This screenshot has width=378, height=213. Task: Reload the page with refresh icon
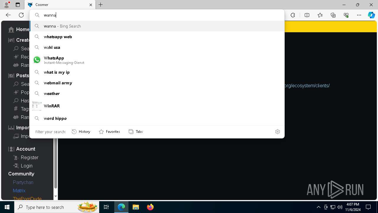click(21, 15)
